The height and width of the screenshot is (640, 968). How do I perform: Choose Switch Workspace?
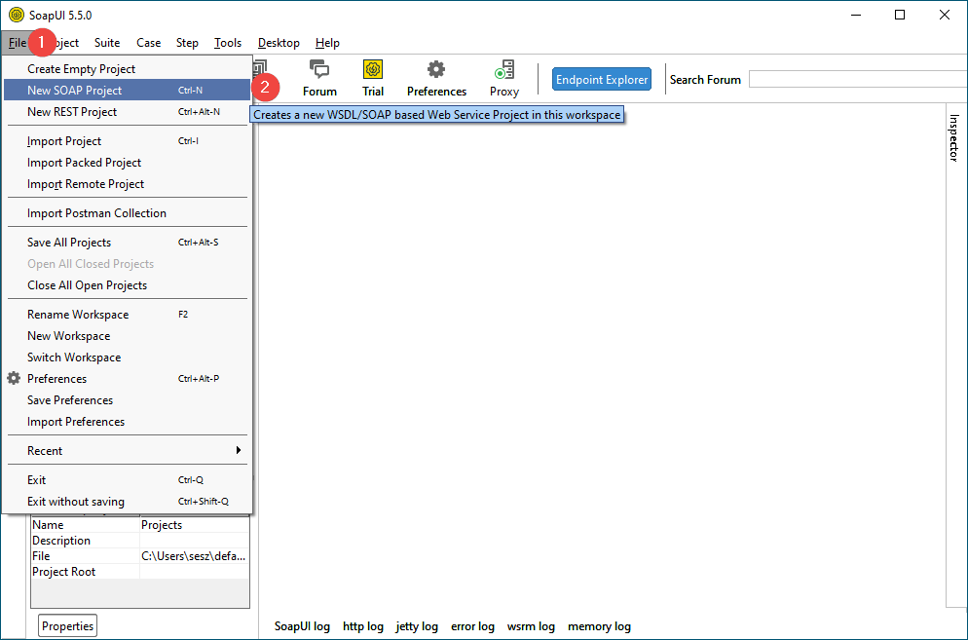tap(128, 358)
